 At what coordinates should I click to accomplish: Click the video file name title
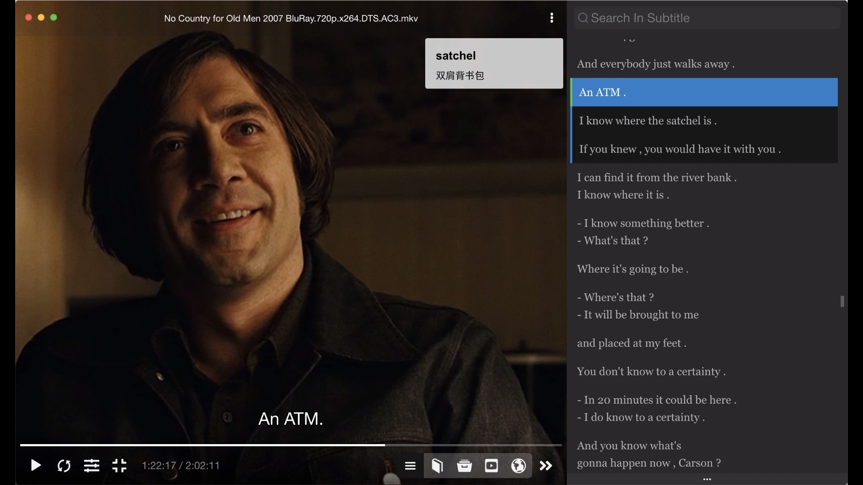tap(291, 18)
